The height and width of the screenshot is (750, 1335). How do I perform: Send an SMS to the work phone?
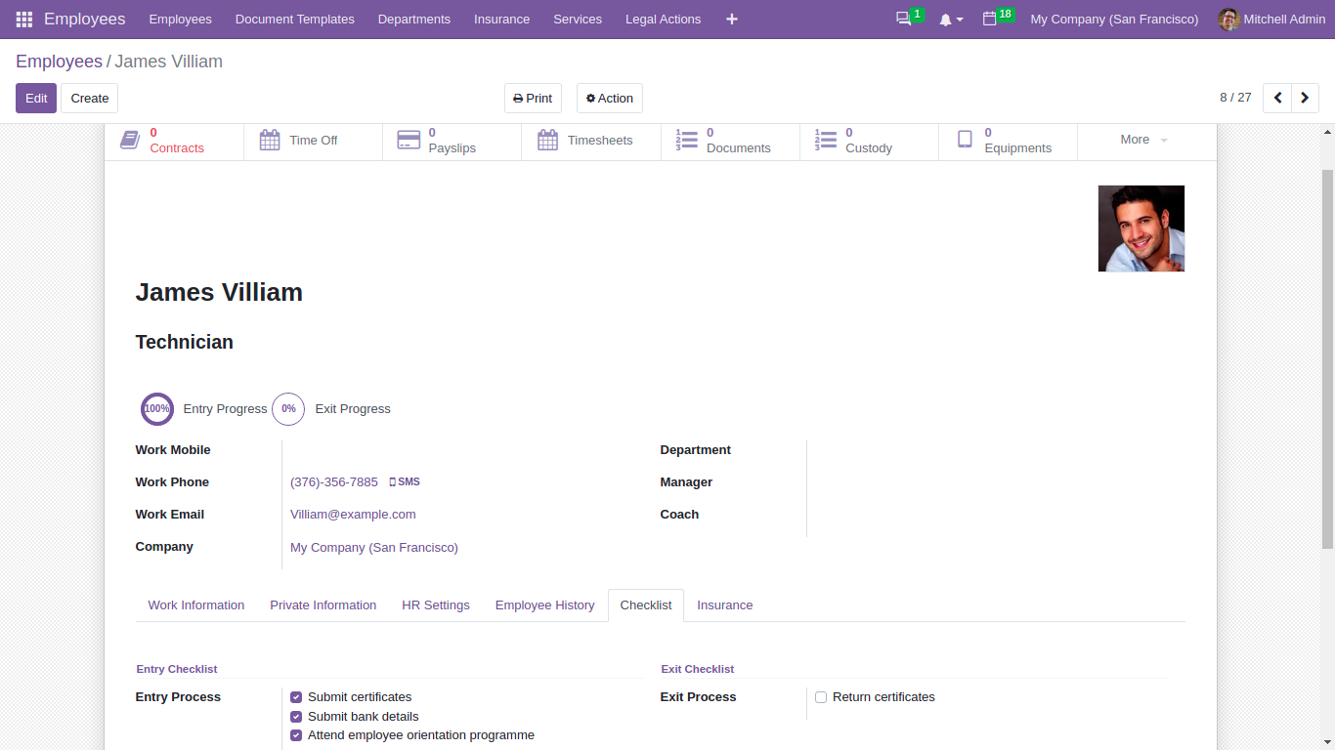click(405, 481)
